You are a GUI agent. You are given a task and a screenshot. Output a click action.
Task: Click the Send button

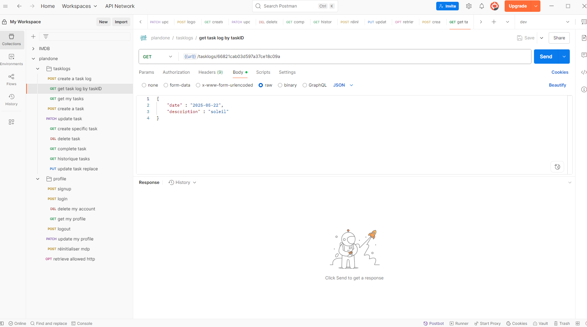click(x=545, y=56)
